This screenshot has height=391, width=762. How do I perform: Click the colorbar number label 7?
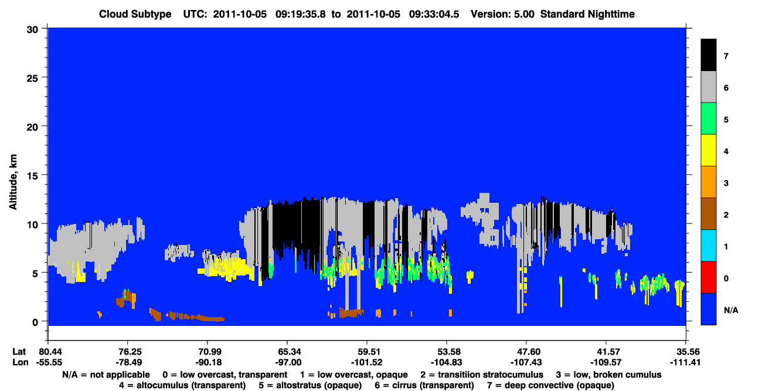[x=726, y=56]
